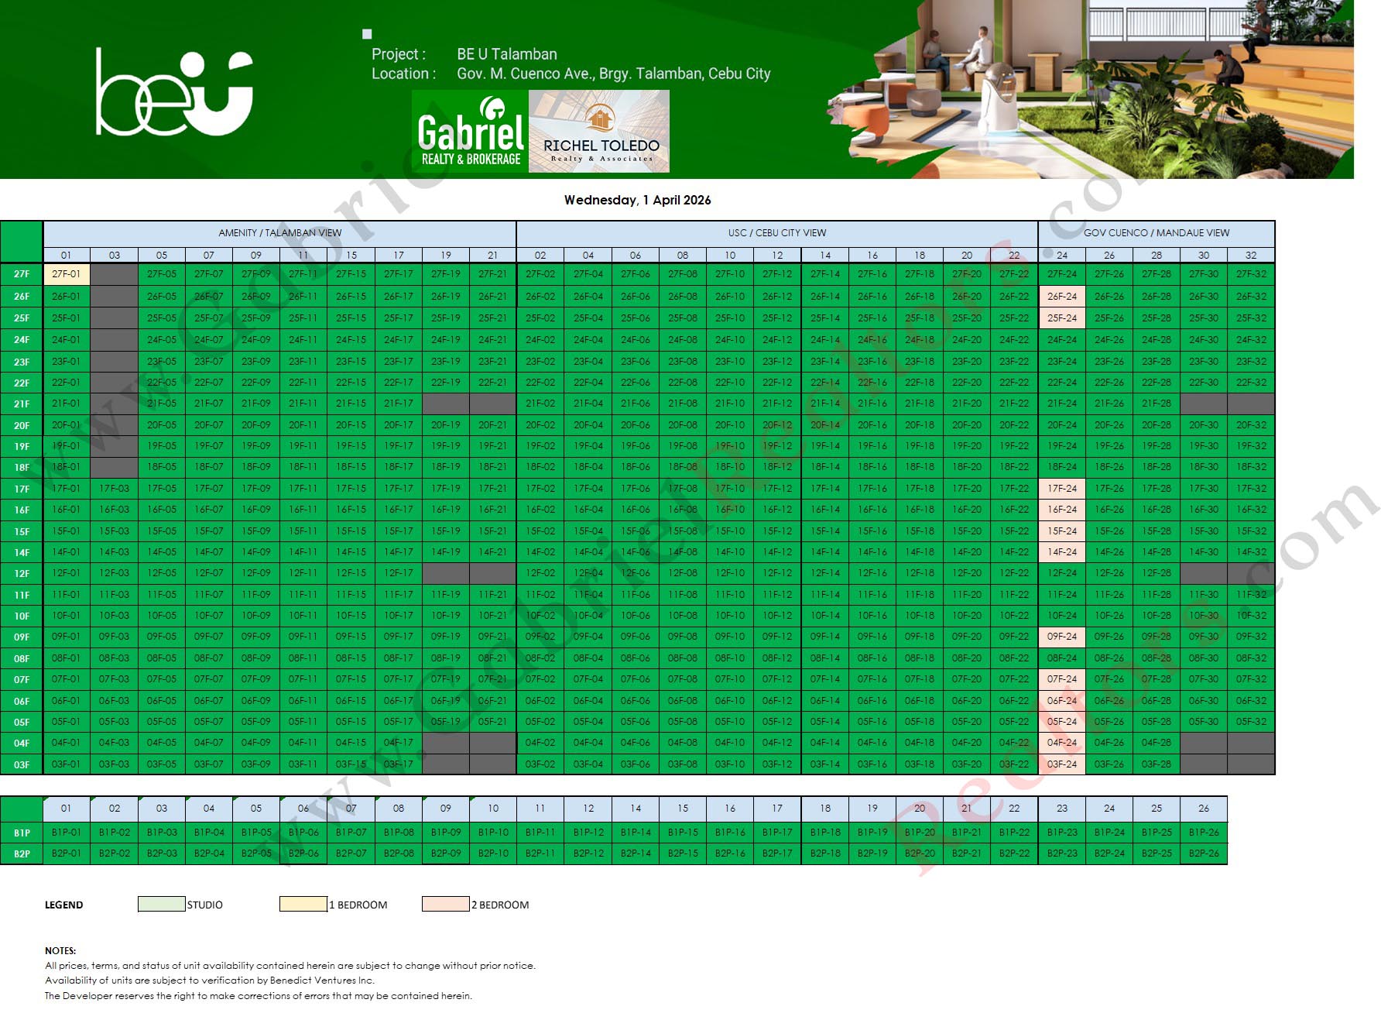Click the Richel Toledo Realty & Associates logo
The image size is (1381, 1020).
tap(600, 132)
